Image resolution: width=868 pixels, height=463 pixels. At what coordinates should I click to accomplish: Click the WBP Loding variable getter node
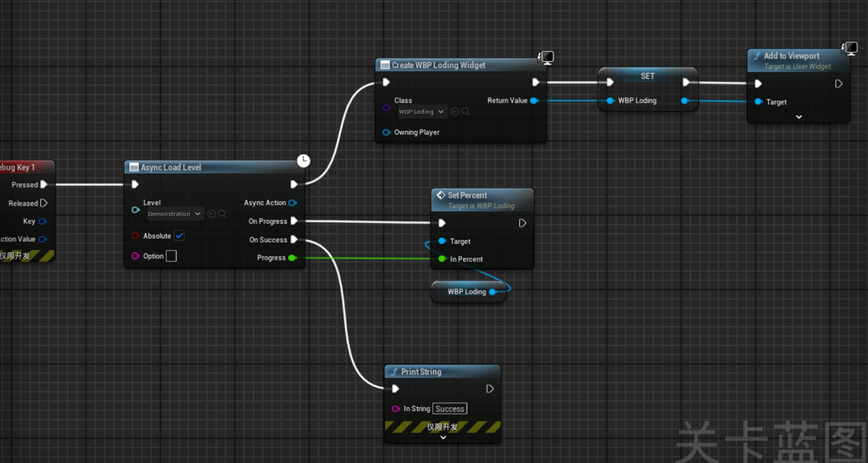coord(468,292)
